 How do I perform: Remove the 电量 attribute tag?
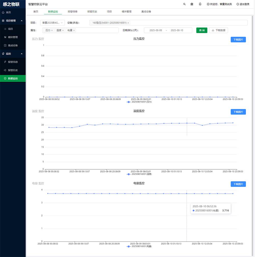[x=74, y=30]
